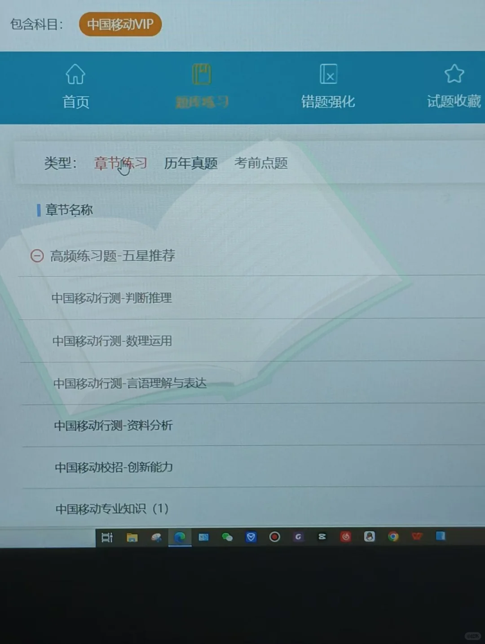The image size is (485, 644).
Task: Open File Explorer from taskbar
Action: (132, 537)
